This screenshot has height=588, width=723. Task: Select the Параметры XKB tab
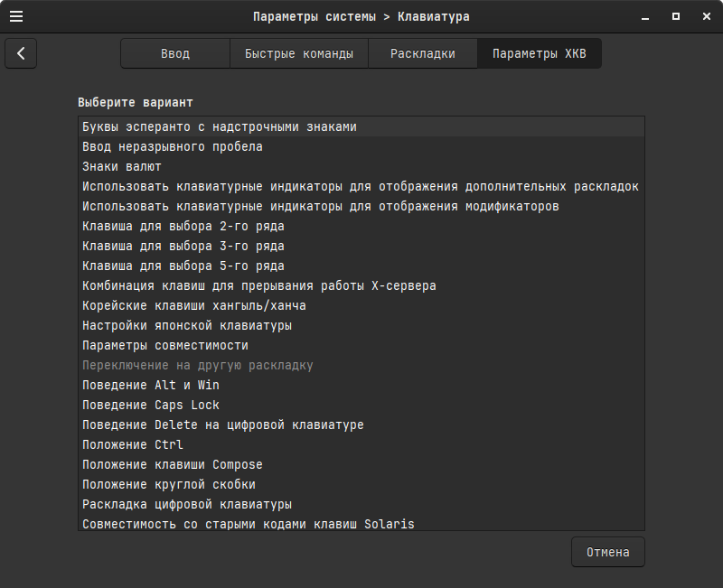[539, 53]
